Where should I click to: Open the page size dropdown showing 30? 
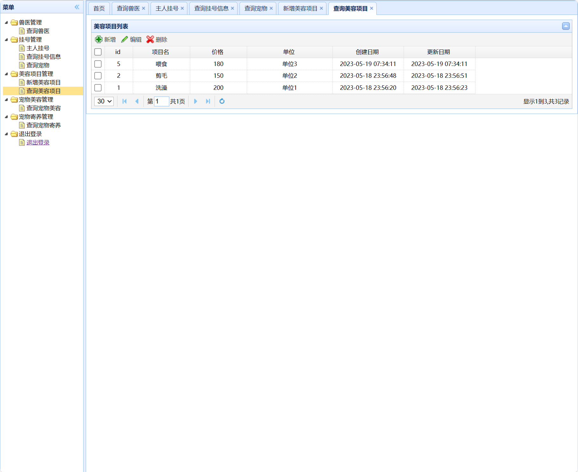[104, 101]
